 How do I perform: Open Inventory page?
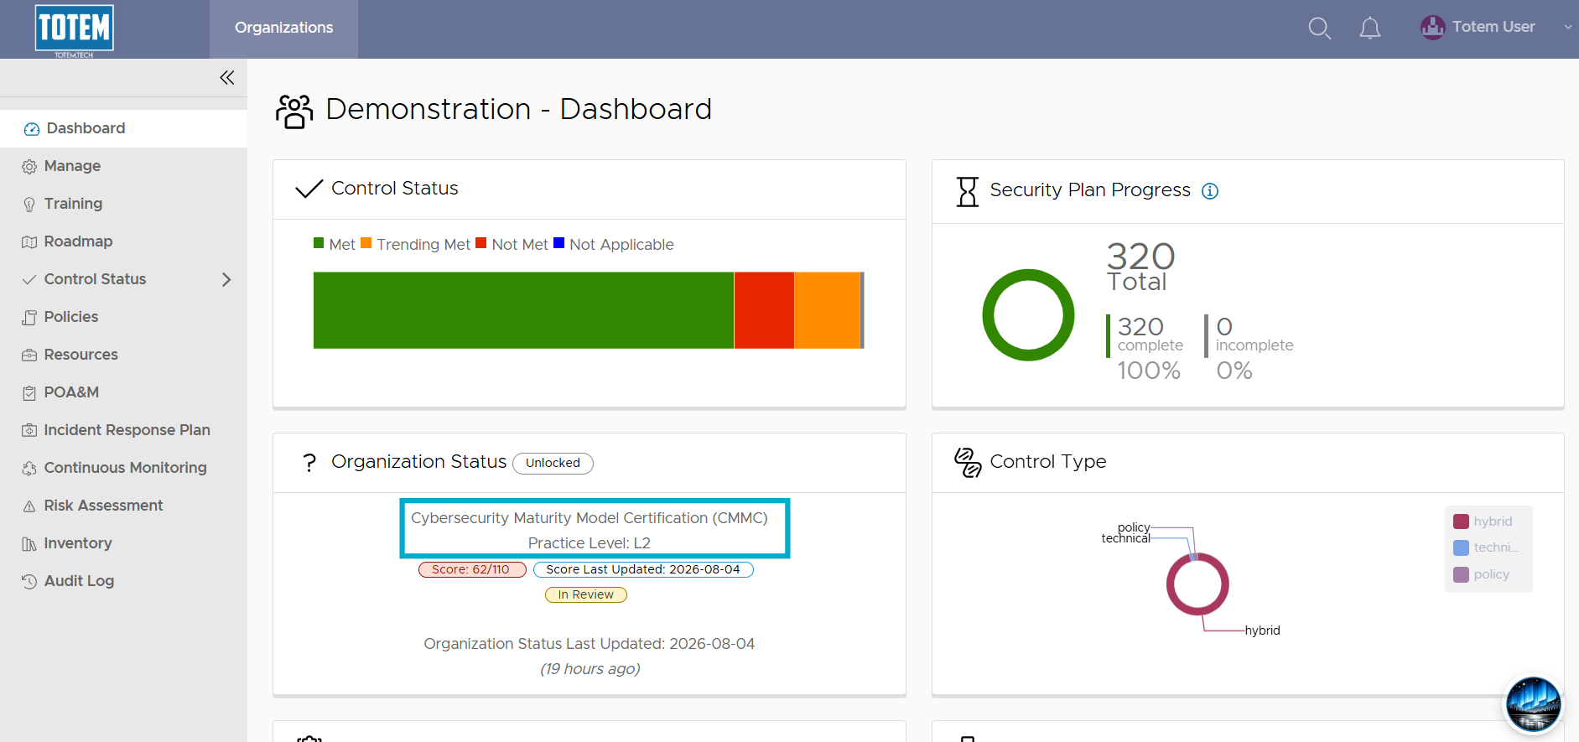pyautogui.click(x=123, y=543)
